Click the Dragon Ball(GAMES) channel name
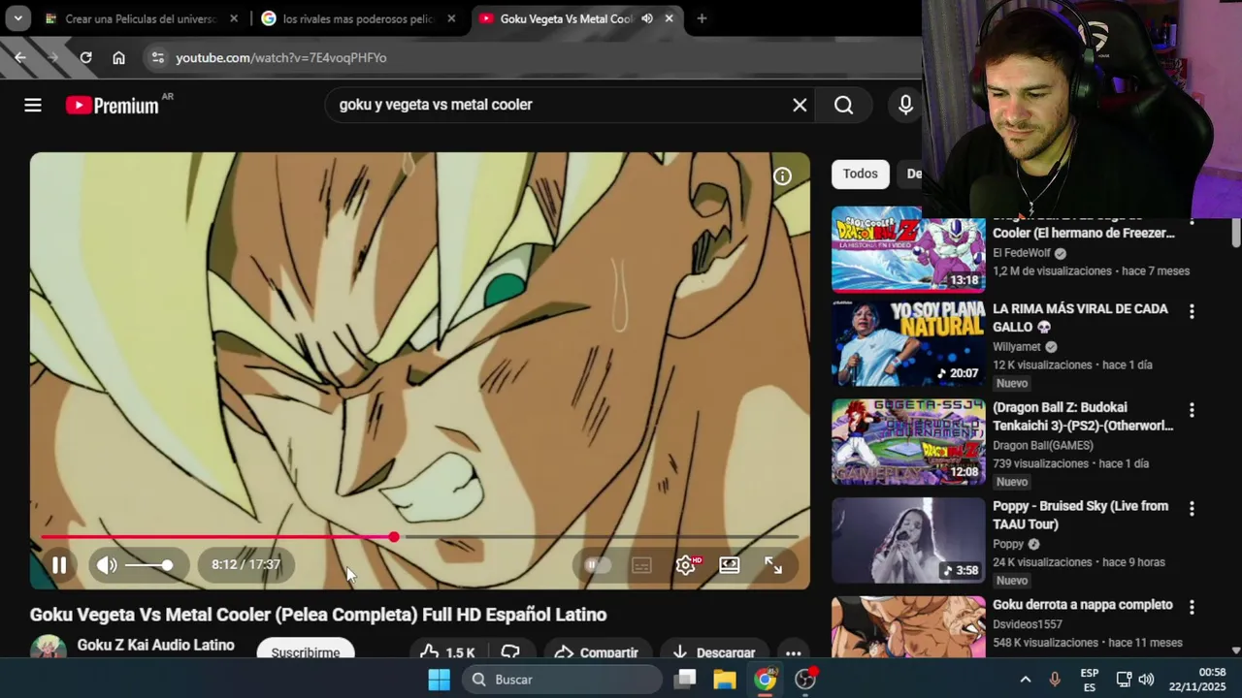Viewport: 1242px width, 698px height. tap(1042, 446)
